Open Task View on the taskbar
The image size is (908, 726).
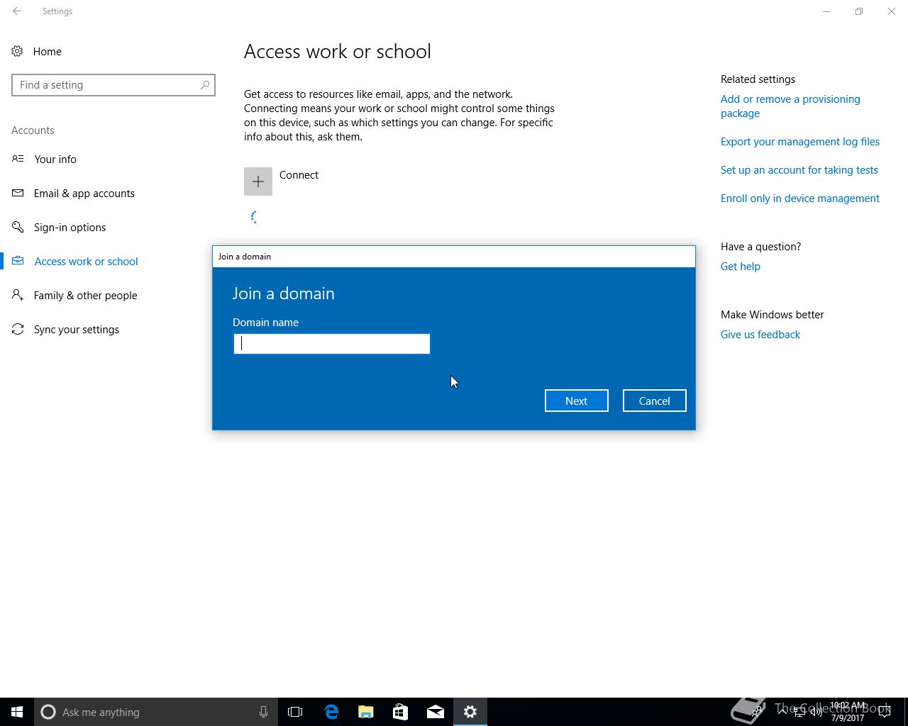pos(295,712)
